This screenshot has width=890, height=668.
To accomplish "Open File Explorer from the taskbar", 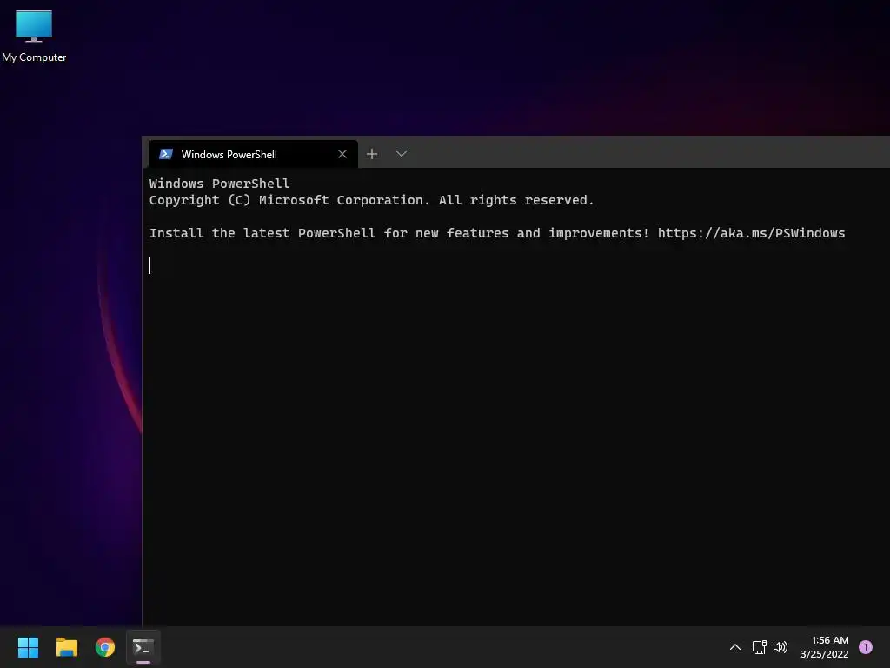I will (66, 647).
